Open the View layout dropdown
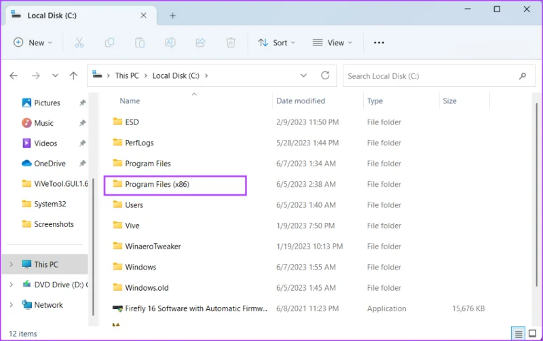 point(332,43)
